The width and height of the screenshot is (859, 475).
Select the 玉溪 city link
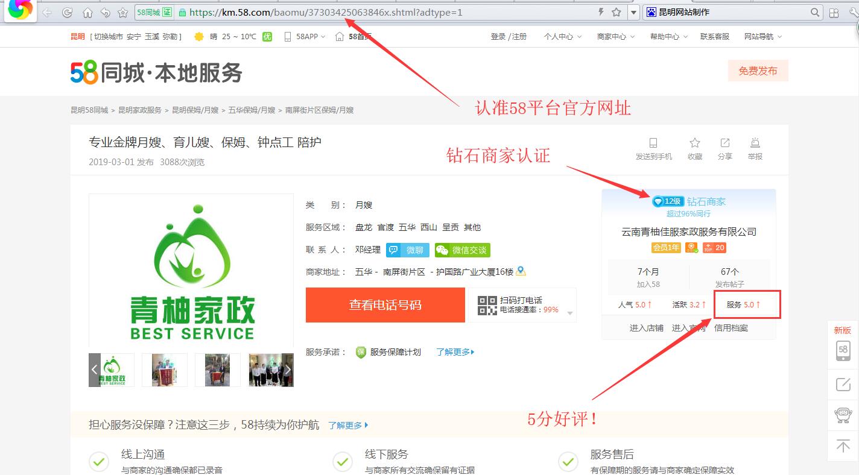152,37
